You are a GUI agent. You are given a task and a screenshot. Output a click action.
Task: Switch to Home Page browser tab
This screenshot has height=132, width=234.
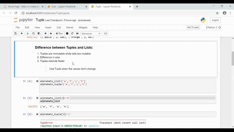[x=23, y=7]
